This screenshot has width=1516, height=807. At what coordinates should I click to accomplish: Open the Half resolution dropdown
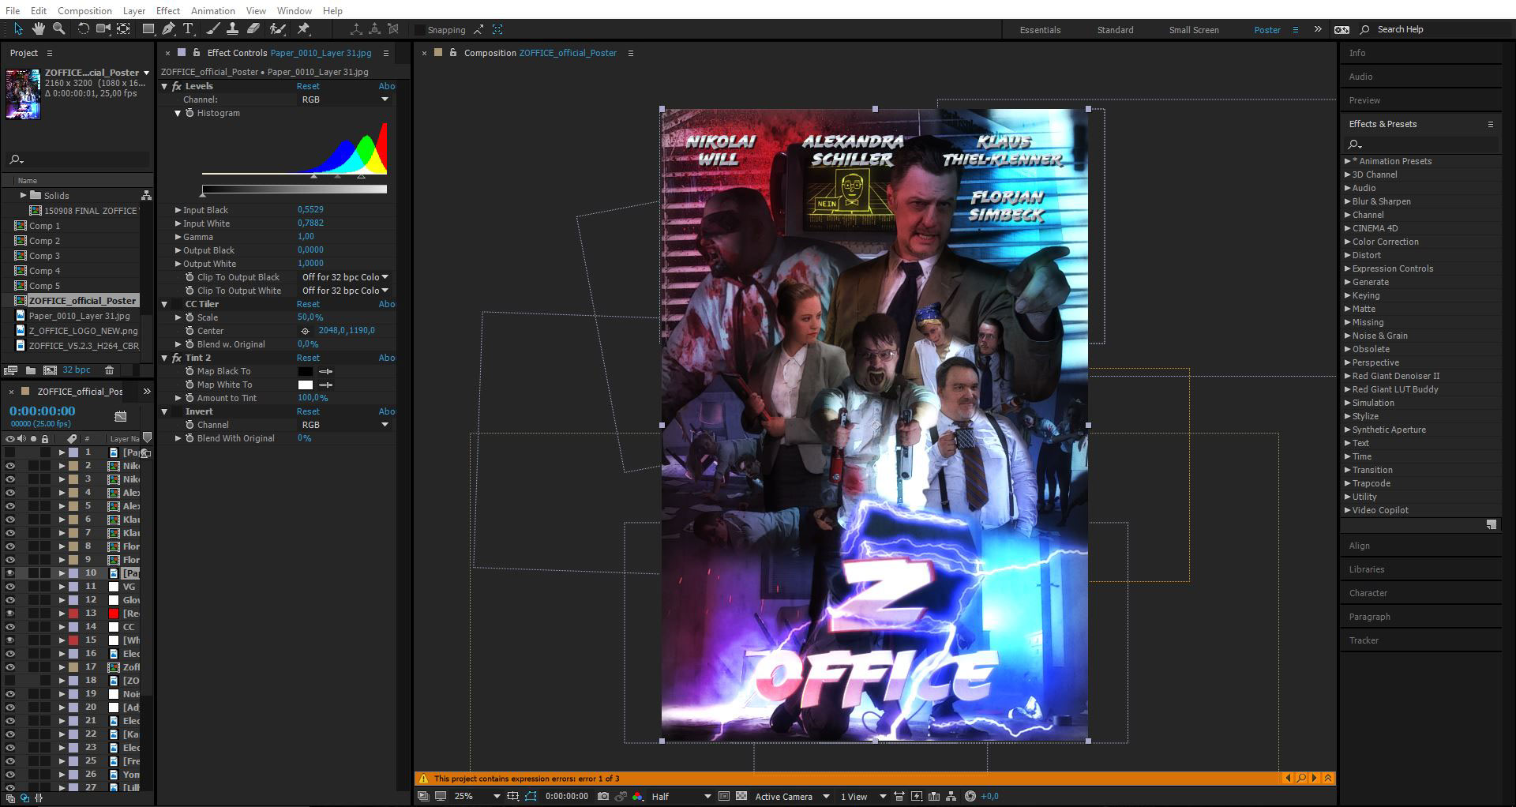point(681,796)
